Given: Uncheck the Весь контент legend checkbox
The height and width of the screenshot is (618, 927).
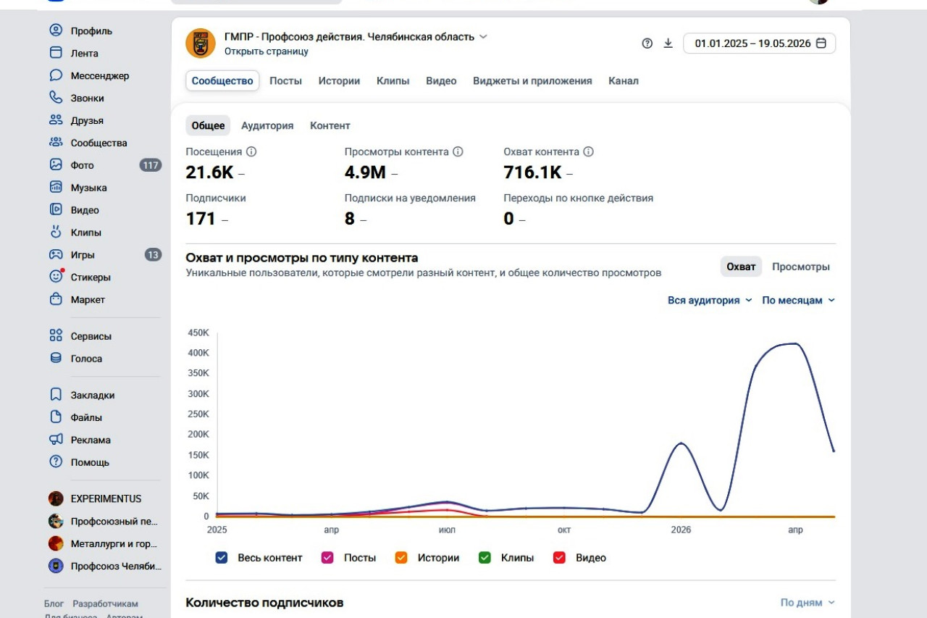Looking at the screenshot, I should [222, 558].
